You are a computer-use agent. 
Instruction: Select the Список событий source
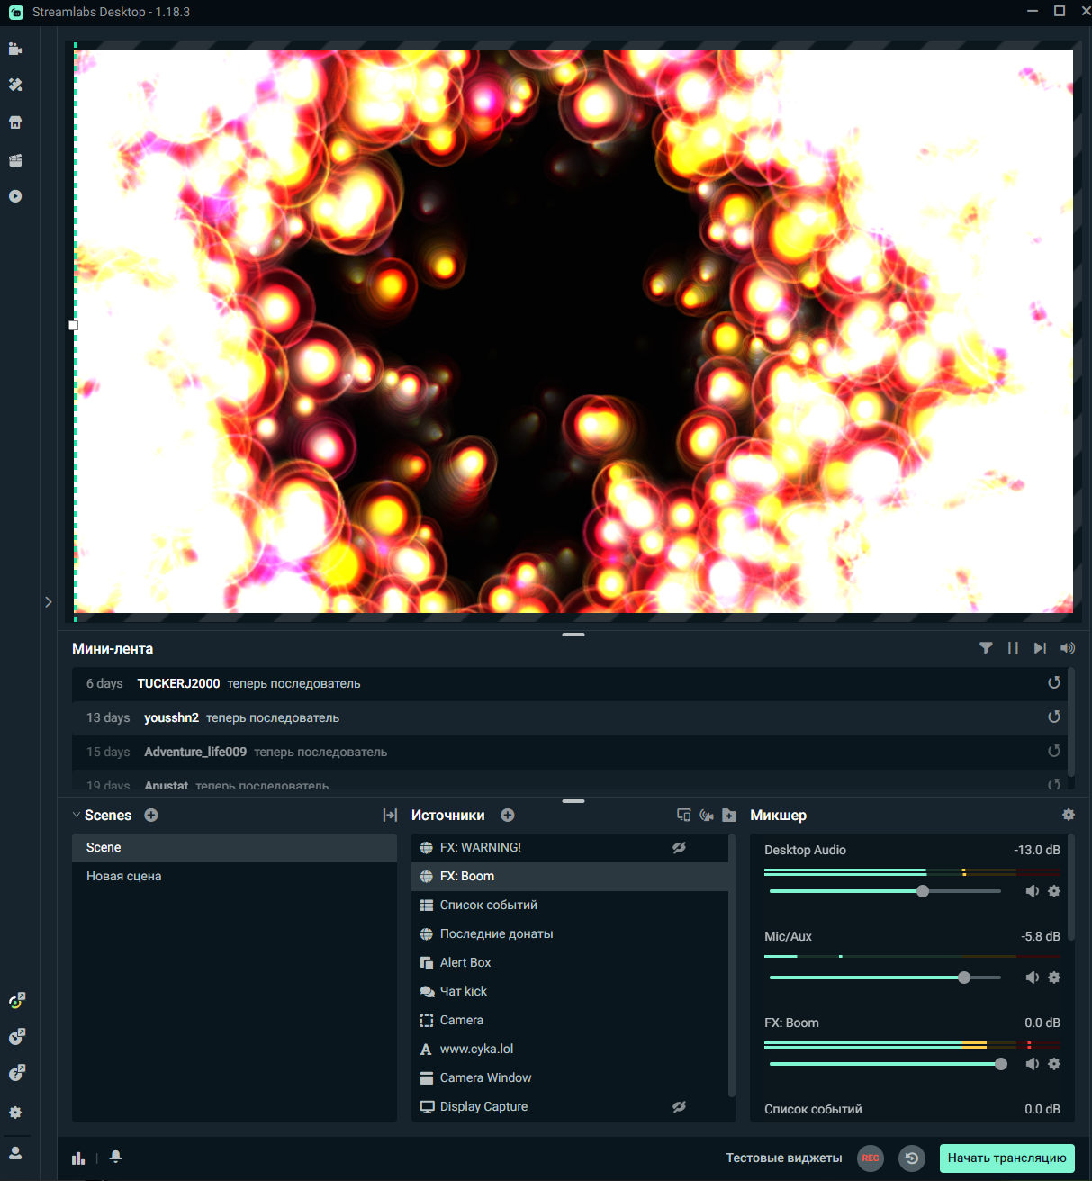570,906
